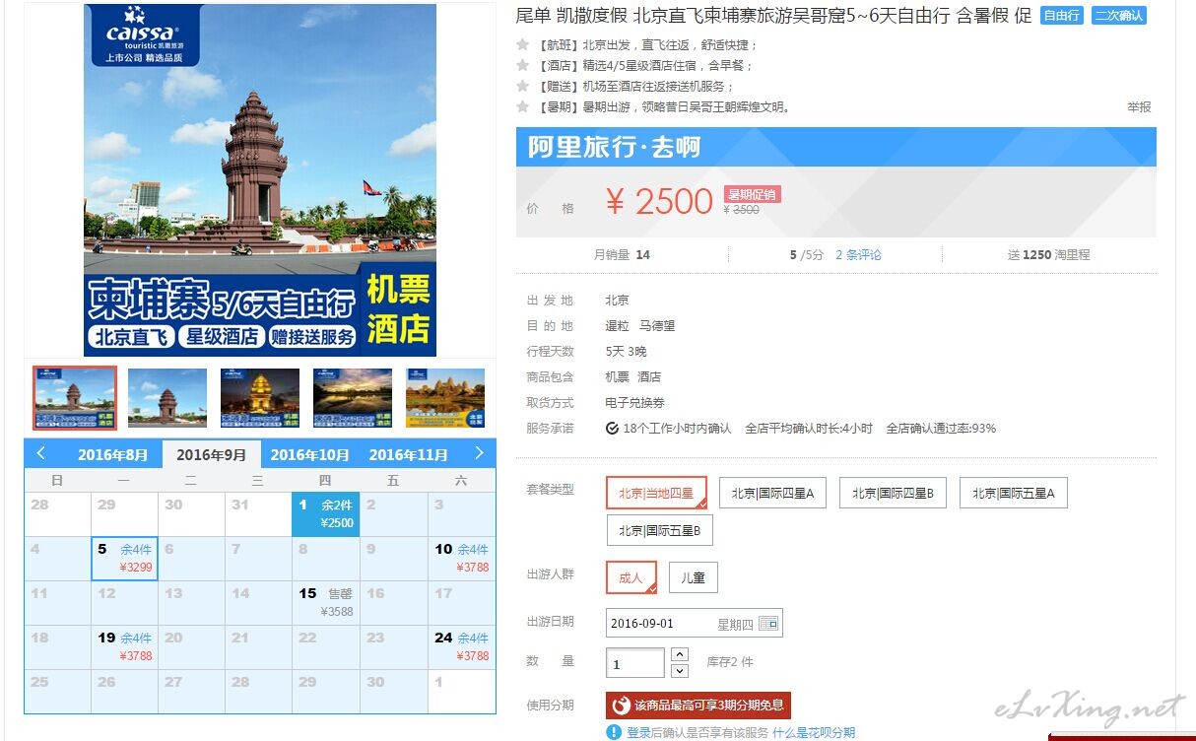Click the 电子兑换券 pickup method value
Viewport: 1196px width, 741px height.
pos(634,402)
